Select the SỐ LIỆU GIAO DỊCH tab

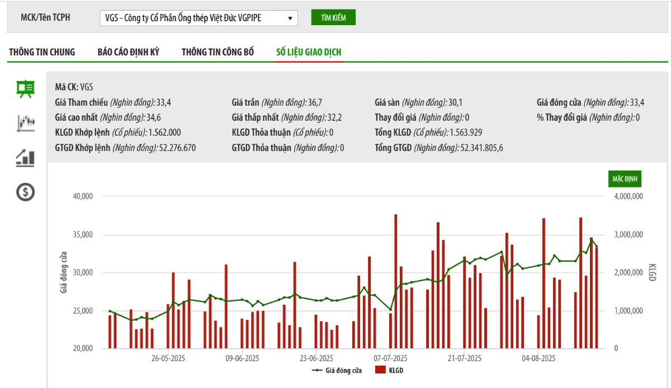click(309, 52)
